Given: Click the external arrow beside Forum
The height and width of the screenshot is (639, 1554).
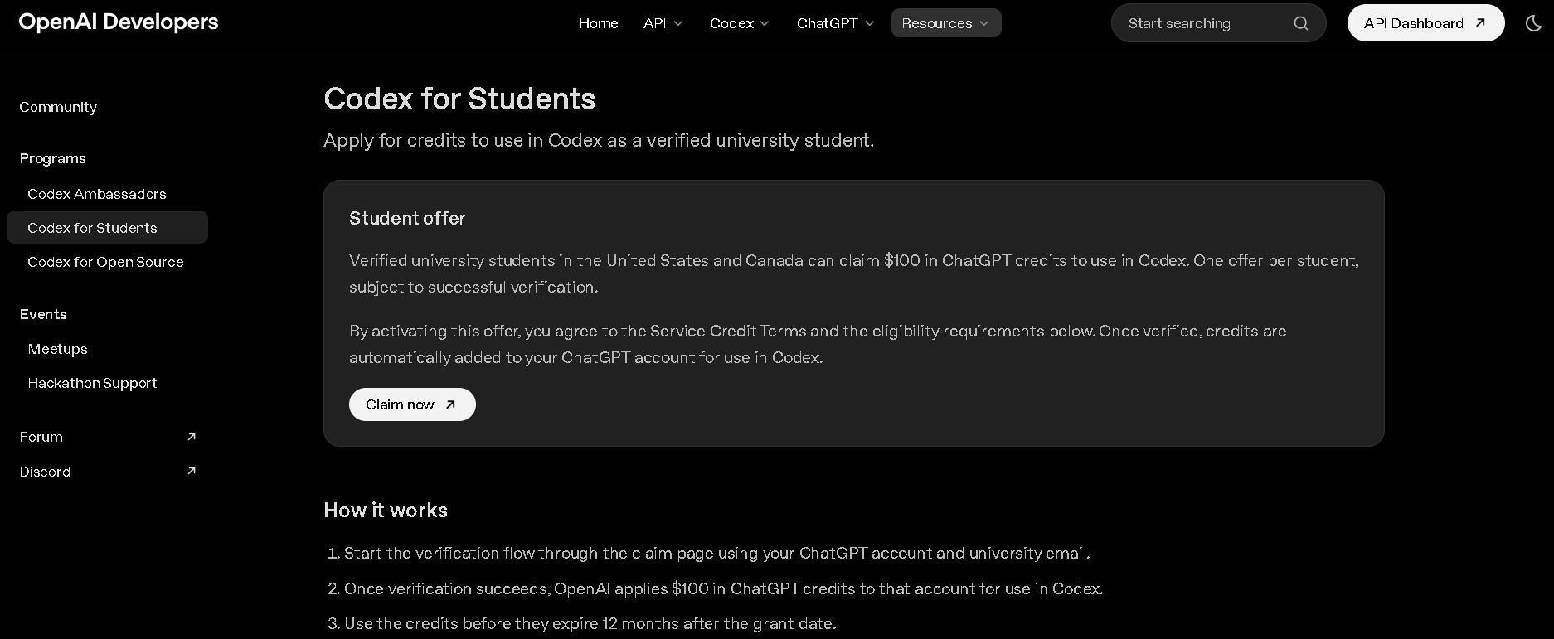Looking at the screenshot, I should [192, 437].
